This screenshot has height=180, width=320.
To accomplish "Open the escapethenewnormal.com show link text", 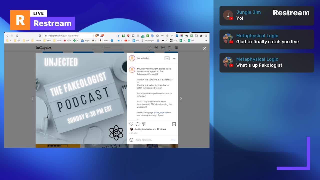I will tap(154, 95).
